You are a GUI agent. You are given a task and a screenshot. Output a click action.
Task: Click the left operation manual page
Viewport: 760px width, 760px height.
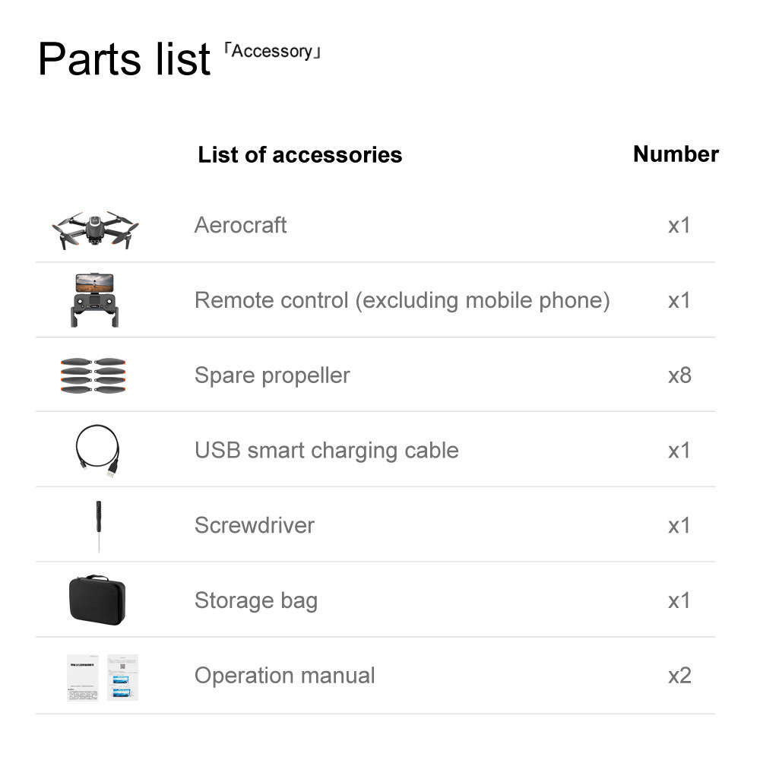click(x=83, y=678)
